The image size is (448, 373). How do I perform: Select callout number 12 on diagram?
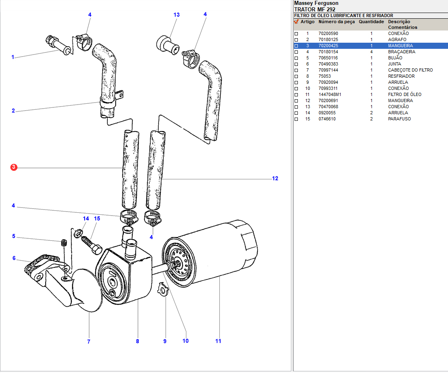(275, 179)
